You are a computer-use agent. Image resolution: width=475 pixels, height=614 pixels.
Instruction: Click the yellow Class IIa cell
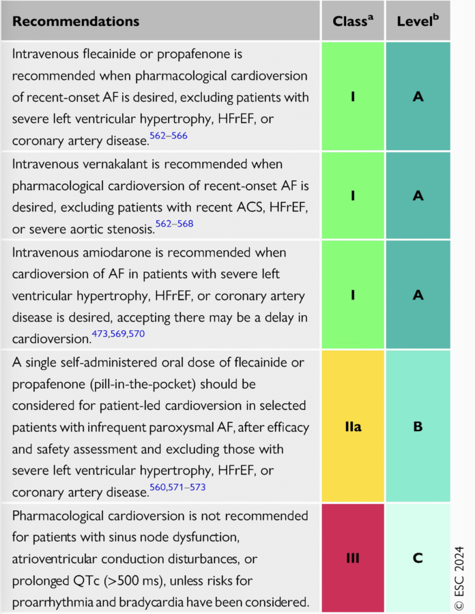click(353, 426)
